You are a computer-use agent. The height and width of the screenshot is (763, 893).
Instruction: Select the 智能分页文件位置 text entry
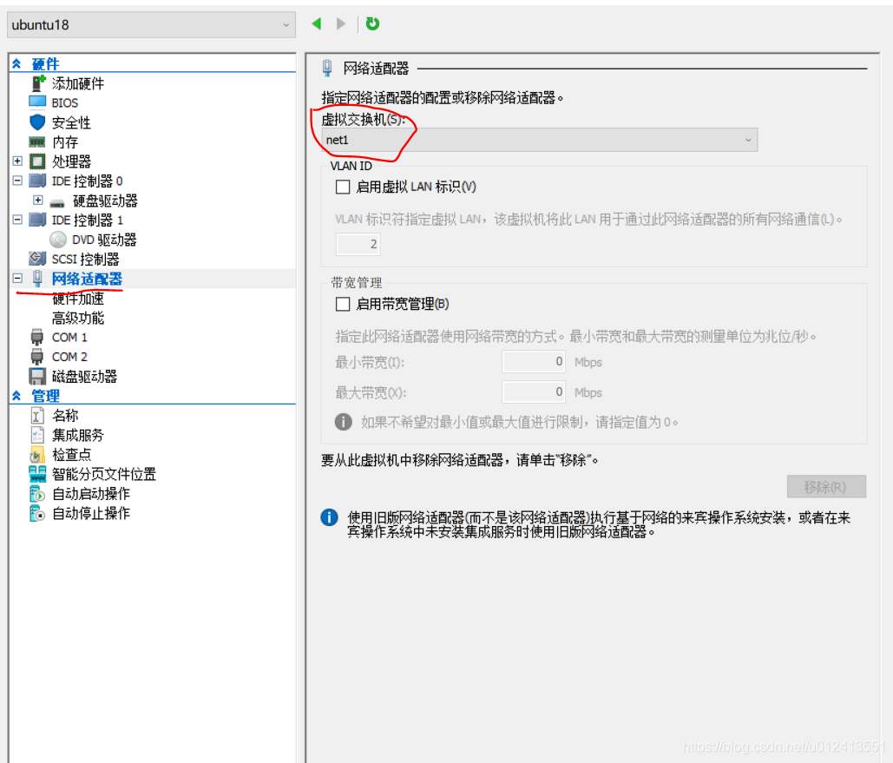[x=104, y=474]
